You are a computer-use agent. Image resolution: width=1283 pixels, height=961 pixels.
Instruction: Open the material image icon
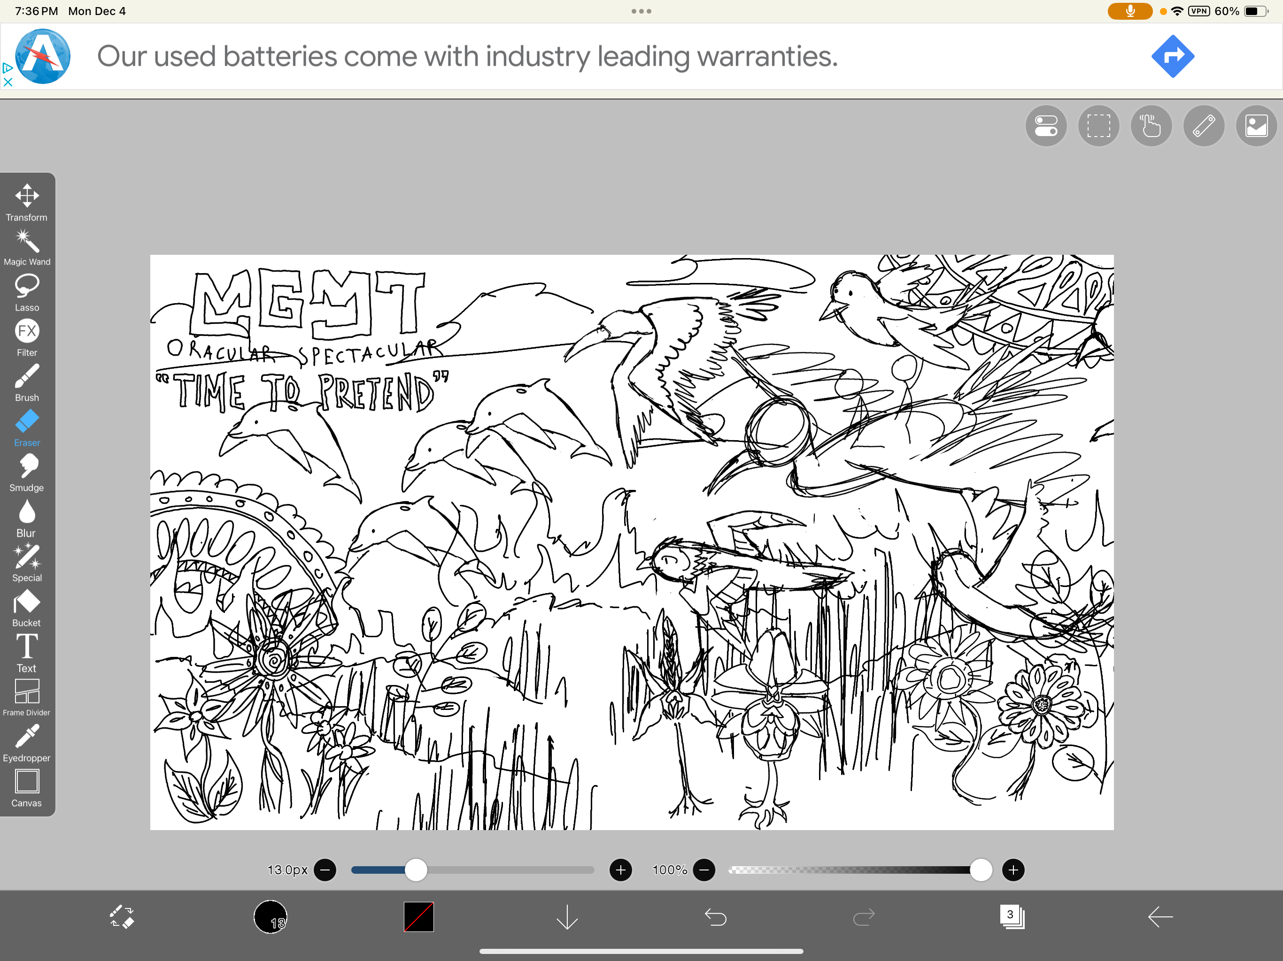click(1256, 126)
